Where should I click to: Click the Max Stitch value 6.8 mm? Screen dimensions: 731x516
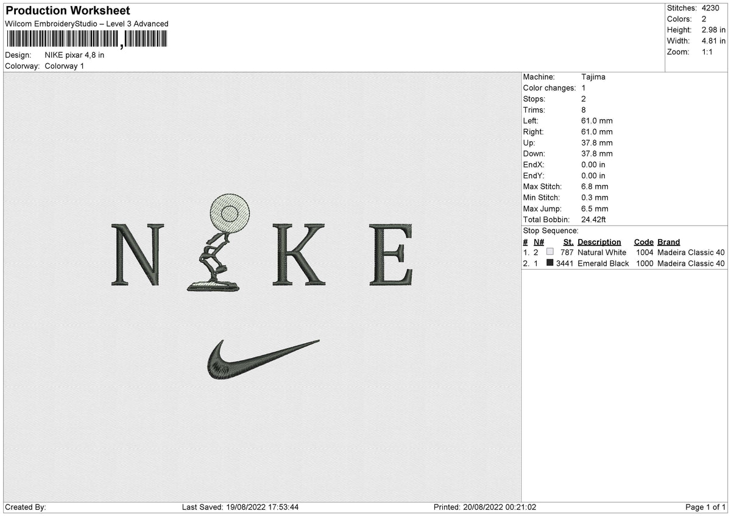[595, 187]
